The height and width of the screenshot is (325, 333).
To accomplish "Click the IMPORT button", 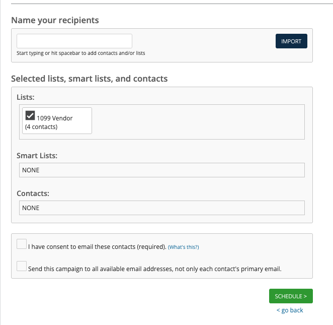I will point(291,41).
